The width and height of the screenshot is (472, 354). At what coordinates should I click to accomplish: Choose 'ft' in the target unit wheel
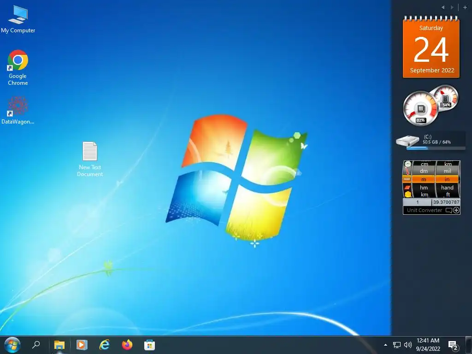[448, 195]
